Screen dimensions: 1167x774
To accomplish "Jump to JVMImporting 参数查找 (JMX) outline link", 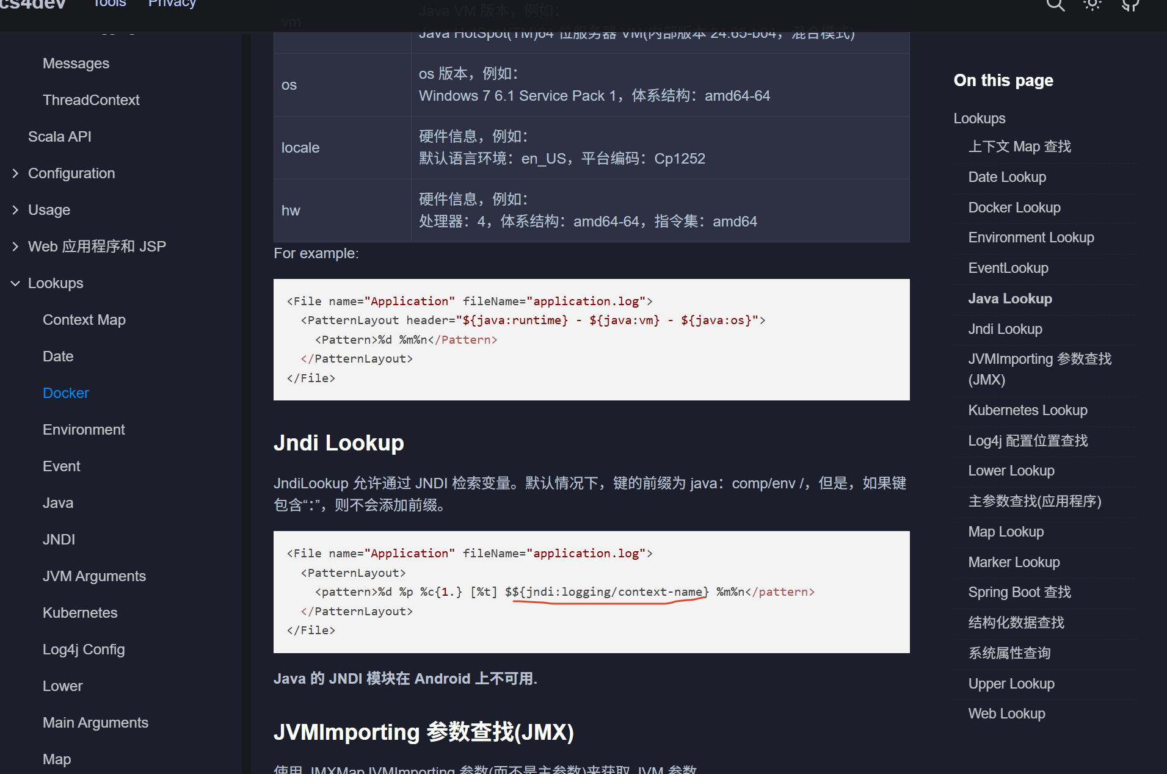I will pos(1040,369).
